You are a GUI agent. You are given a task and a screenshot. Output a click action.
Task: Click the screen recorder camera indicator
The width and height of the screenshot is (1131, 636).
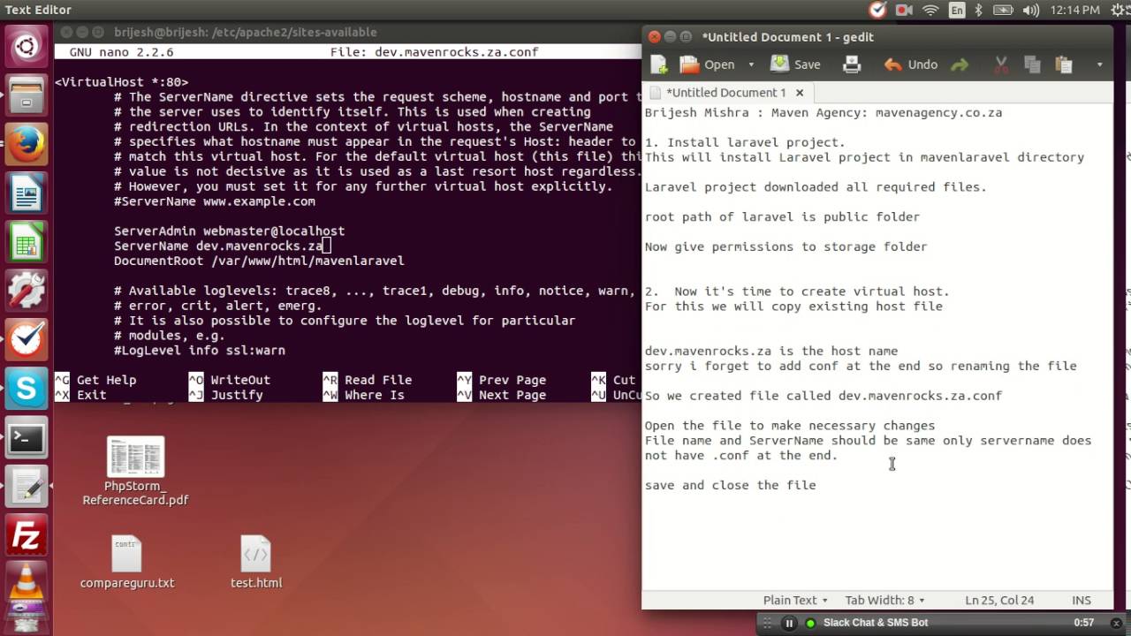(x=904, y=10)
